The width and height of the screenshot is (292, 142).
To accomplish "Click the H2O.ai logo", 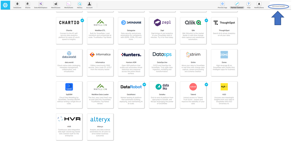I will click(224, 87).
